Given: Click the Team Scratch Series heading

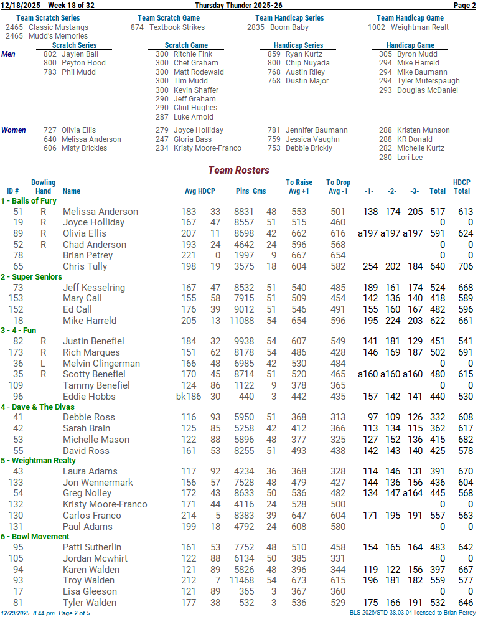Looking at the screenshot, I should coord(48,18).
